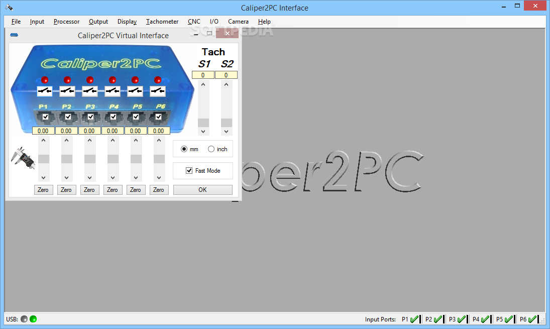Click the P3 green checkmark in status bar
The image size is (550, 329).
pyautogui.click(x=461, y=319)
